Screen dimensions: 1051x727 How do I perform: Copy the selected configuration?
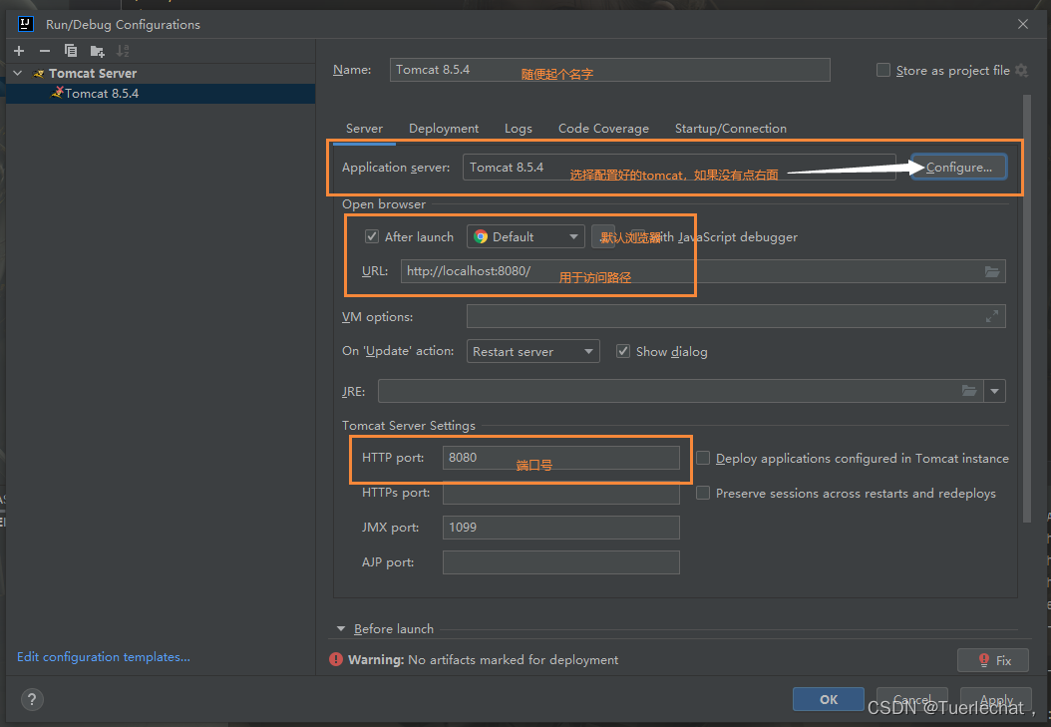71,51
